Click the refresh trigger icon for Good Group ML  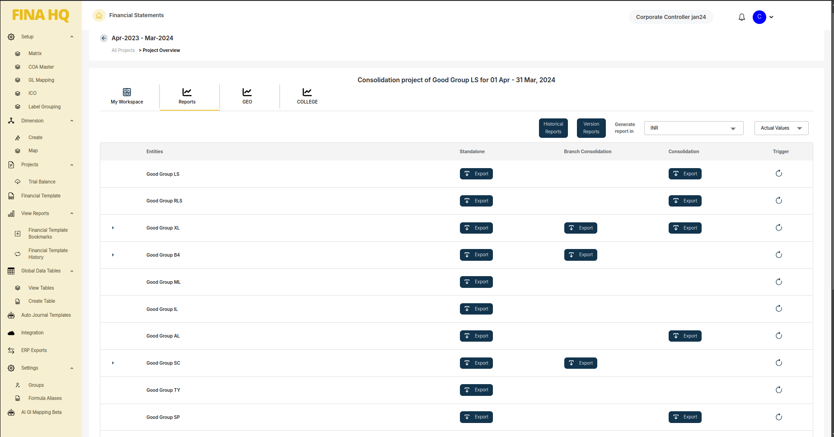pyautogui.click(x=778, y=282)
